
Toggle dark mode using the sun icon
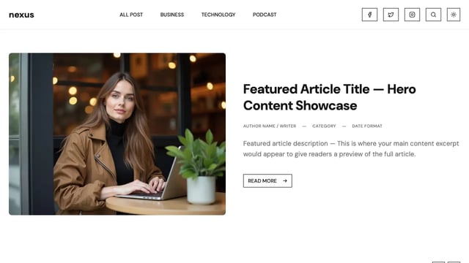[454, 15]
